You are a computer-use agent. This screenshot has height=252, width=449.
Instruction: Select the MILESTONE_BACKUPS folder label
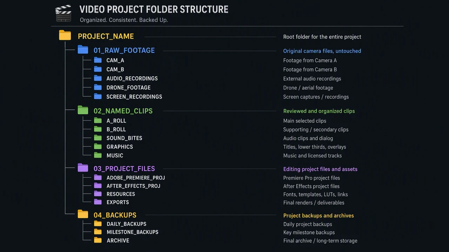point(133,232)
